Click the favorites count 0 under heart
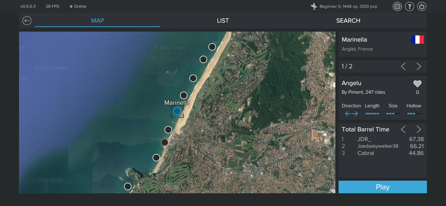The image size is (446, 206). [417, 92]
